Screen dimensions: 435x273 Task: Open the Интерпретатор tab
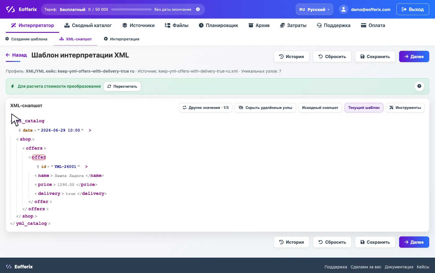(32, 25)
